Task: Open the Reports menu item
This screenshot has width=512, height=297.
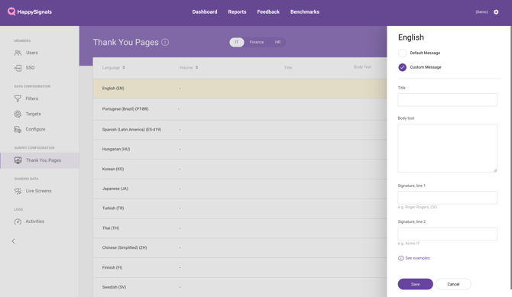Action: [237, 11]
